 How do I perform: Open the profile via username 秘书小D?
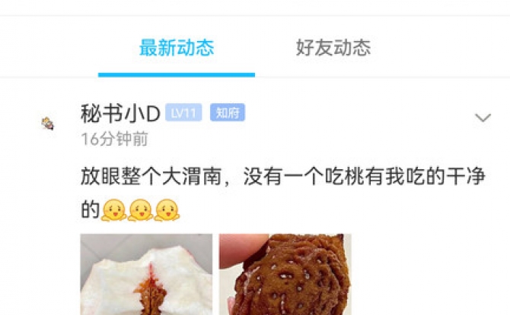[x=120, y=114]
